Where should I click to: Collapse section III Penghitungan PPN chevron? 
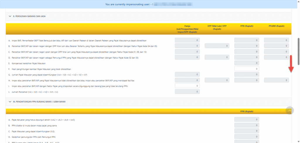click(x=10, y=101)
